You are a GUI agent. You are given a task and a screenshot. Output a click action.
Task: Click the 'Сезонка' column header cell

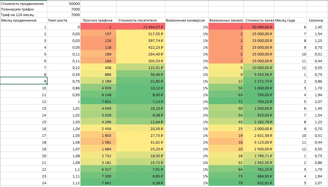317,20
